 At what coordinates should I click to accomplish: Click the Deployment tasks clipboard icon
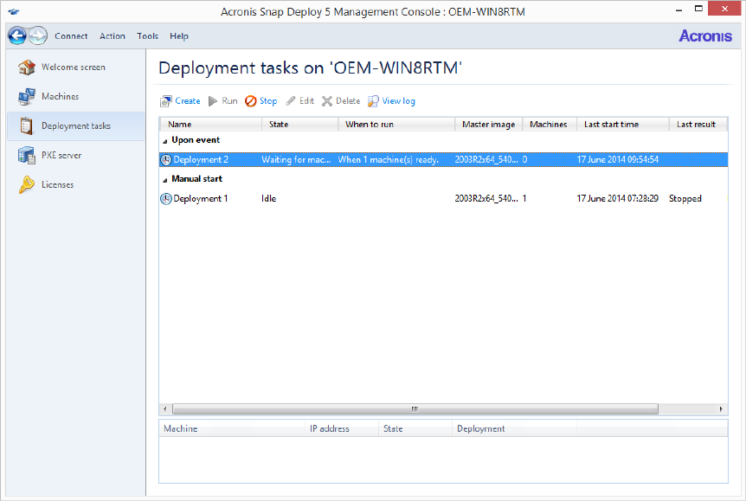point(27,126)
